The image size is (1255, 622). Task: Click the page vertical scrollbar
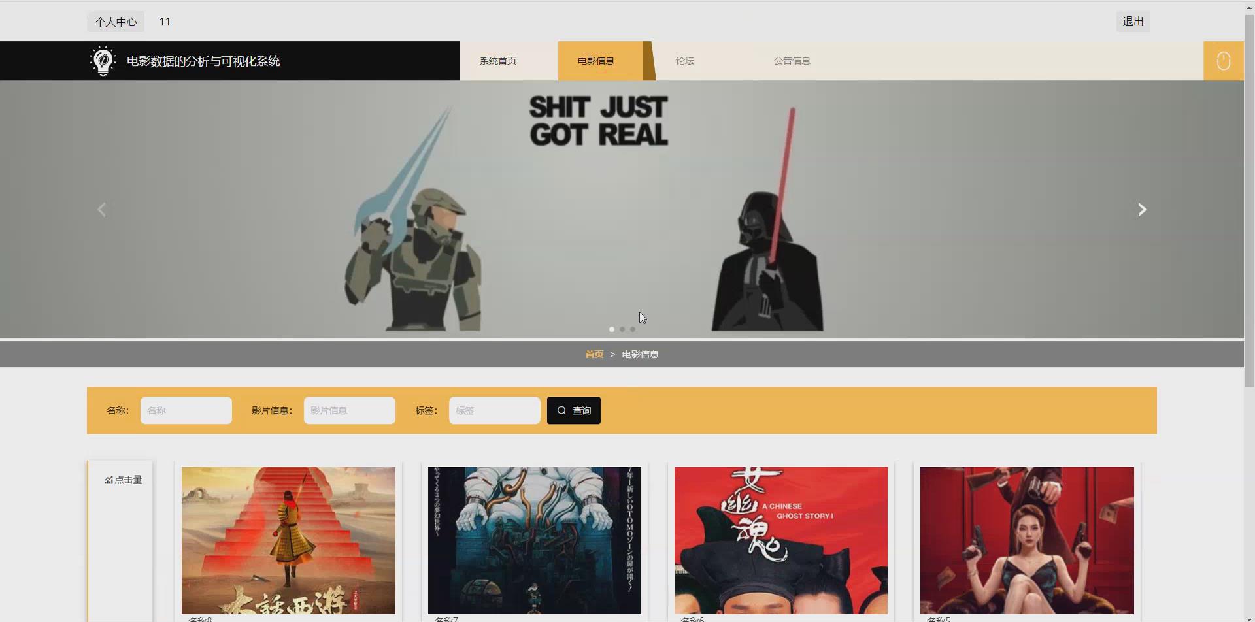[x=1249, y=199]
